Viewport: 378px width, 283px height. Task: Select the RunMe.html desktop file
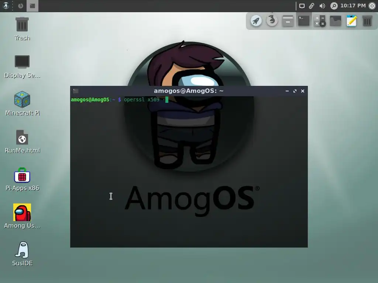[22, 142]
